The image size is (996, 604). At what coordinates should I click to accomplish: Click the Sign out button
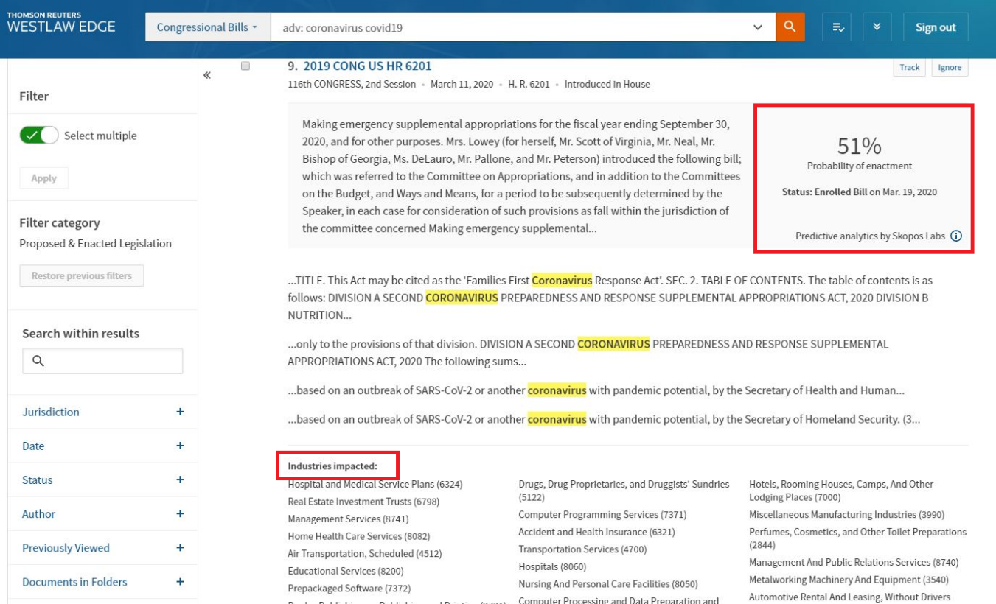tap(935, 27)
